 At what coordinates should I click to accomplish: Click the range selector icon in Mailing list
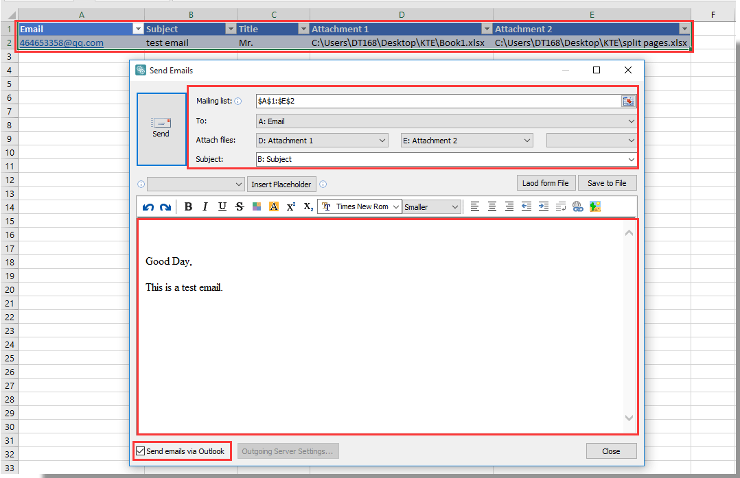628,101
